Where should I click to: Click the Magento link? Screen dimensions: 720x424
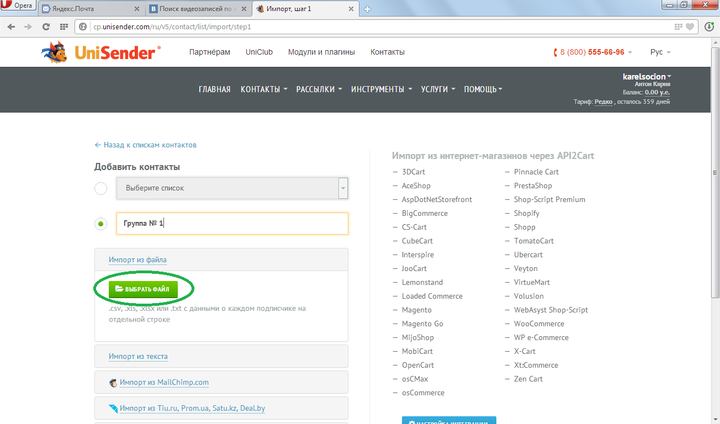pyautogui.click(x=417, y=310)
